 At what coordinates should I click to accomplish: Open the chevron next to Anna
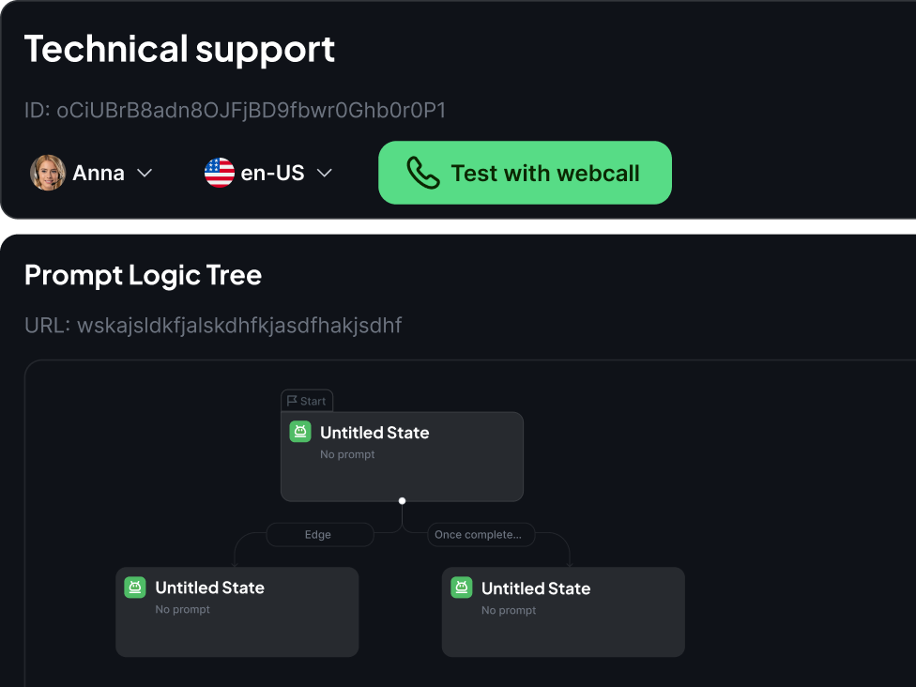(x=145, y=173)
